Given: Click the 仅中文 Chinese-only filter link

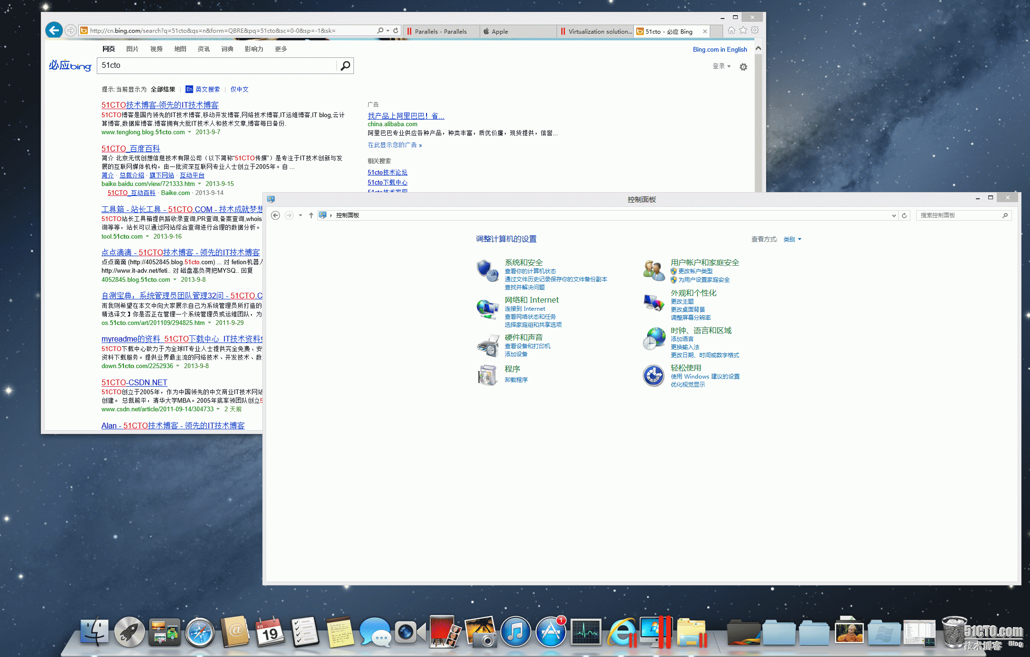Looking at the screenshot, I should pos(239,89).
